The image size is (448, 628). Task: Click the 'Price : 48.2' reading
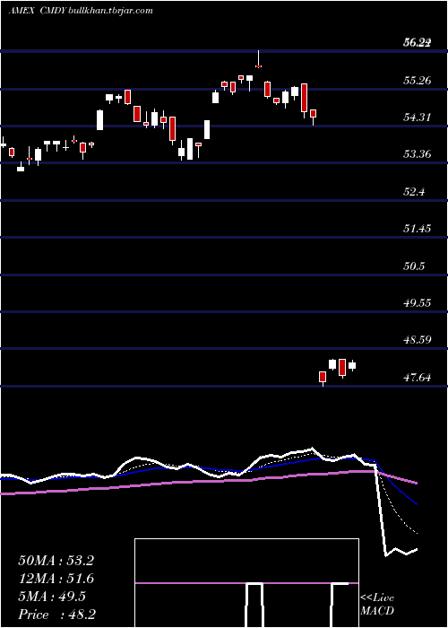tap(56, 615)
